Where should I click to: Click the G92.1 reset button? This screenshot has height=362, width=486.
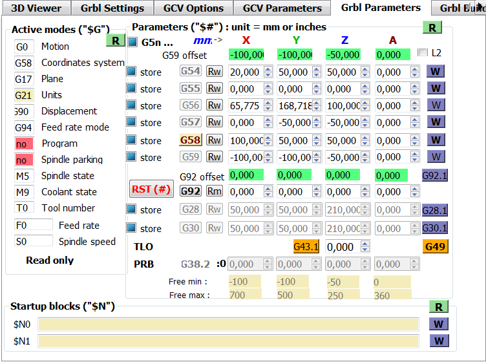click(x=435, y=176)
